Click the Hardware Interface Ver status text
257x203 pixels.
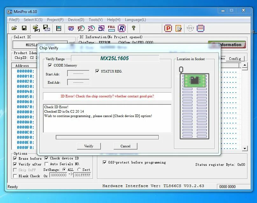point(153,186)
